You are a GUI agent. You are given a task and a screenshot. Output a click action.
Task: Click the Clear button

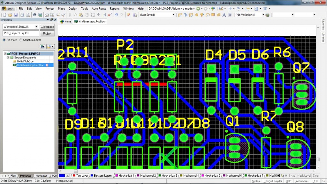[x=316, y=176]
